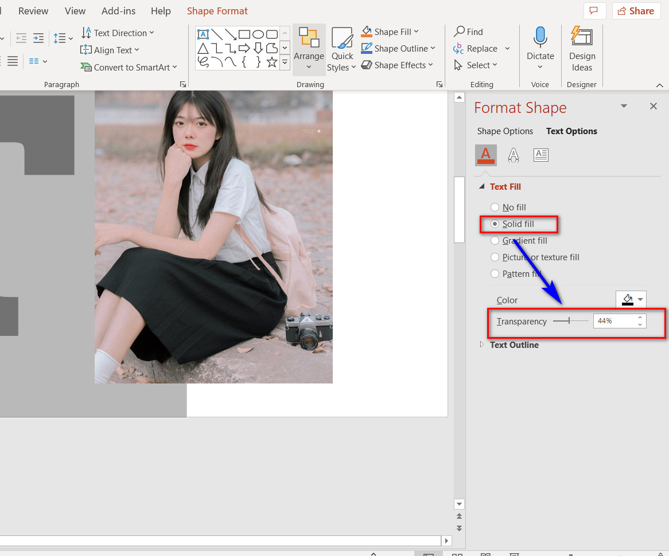Open the Align Text dropdown
Image resolution: width=669 pixels, height=556 pixels.
pos(110,50)
